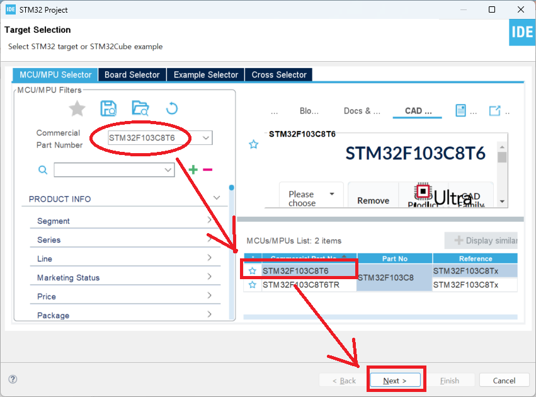536x397 pixels.
Task: Collapse the PRODUCT INFO section
Action: pyautogui.click(x=217, y=198)
